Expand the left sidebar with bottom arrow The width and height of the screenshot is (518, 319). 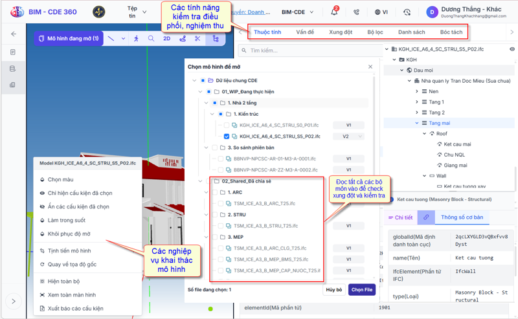[x=14, y=301]
